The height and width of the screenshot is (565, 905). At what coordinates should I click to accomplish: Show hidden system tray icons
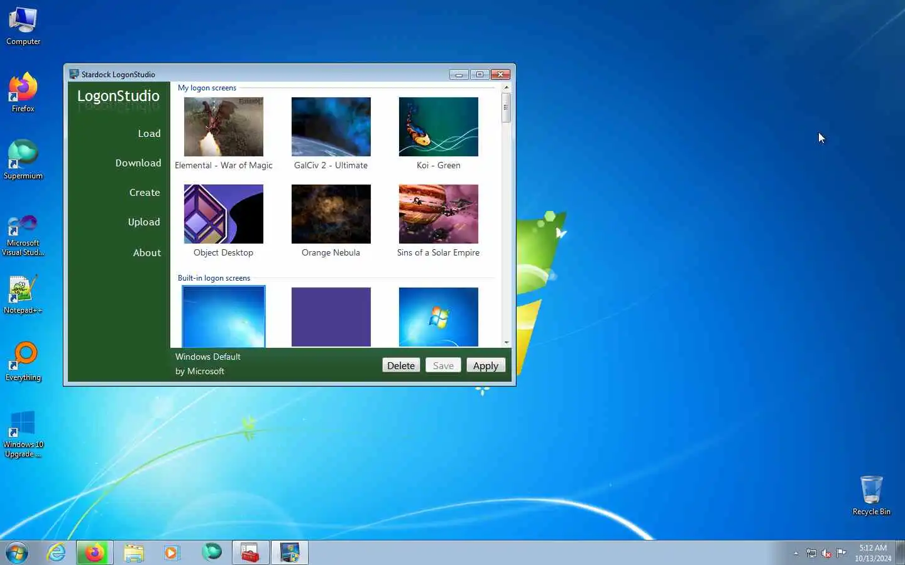coord(796,553)
